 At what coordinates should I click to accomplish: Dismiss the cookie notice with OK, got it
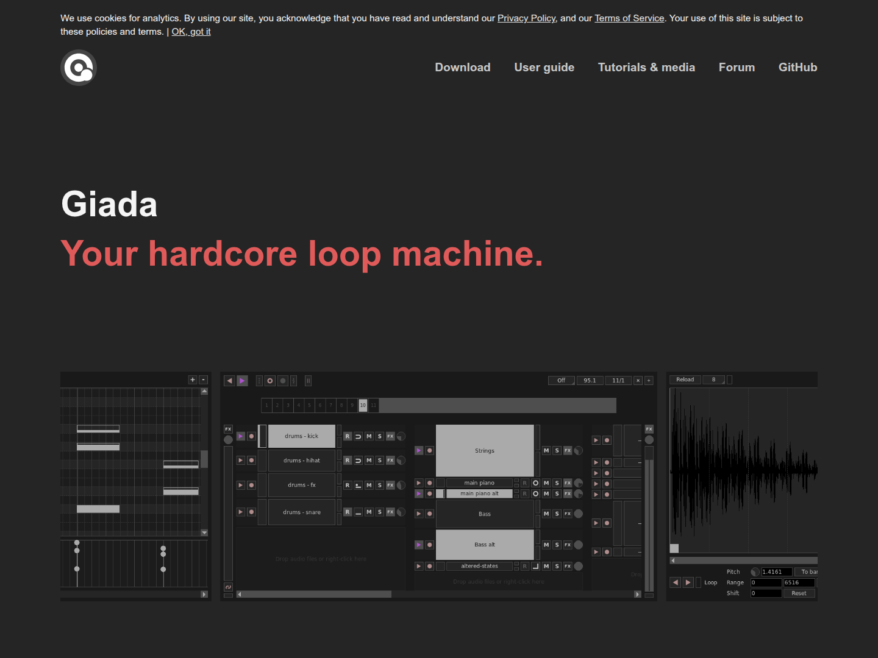click(x=191, y=32)
